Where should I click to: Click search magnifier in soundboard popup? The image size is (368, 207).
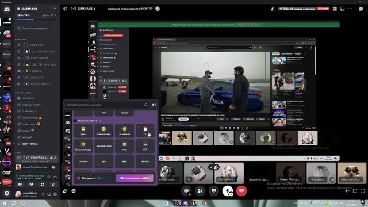click(146, 105)
